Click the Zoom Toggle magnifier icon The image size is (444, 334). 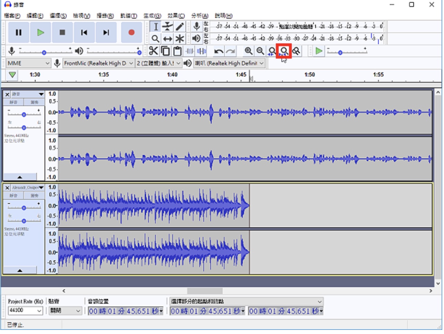(296, 51)
